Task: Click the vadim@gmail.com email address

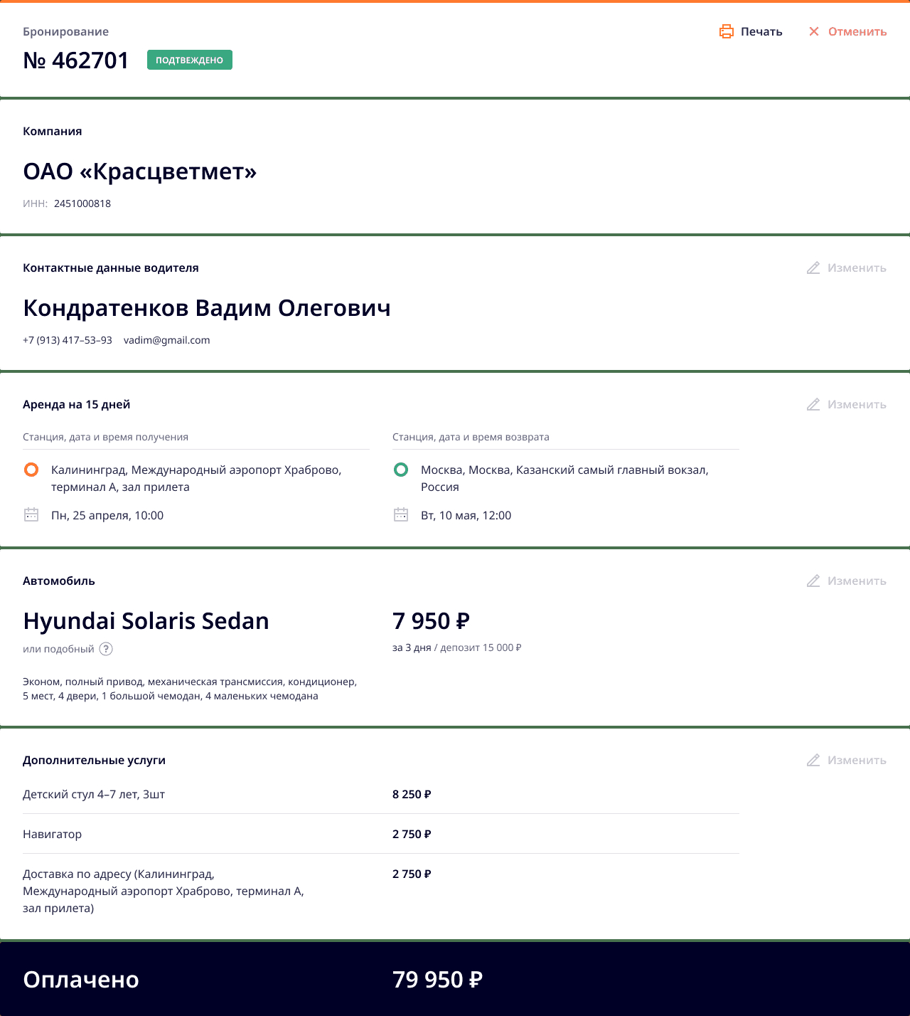Action: click(x=167, y=340)
